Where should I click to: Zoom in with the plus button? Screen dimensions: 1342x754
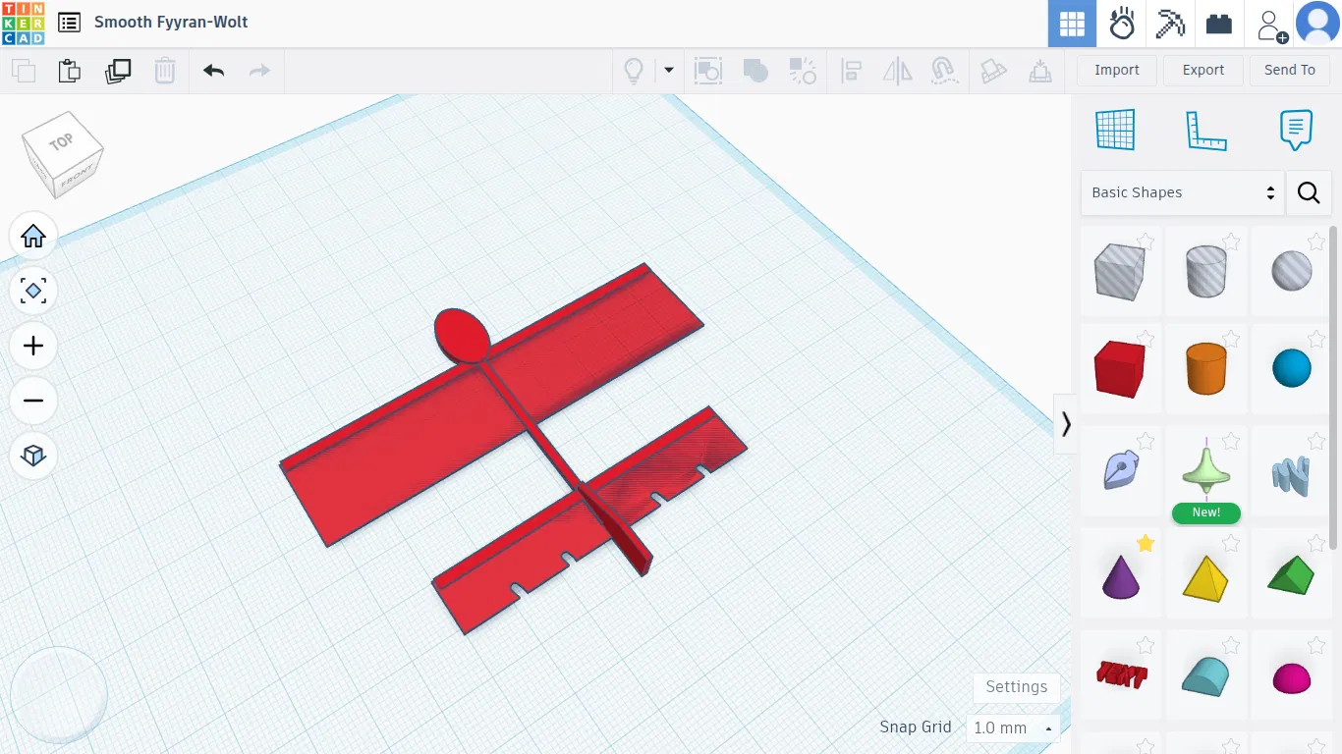click(33, 347)
